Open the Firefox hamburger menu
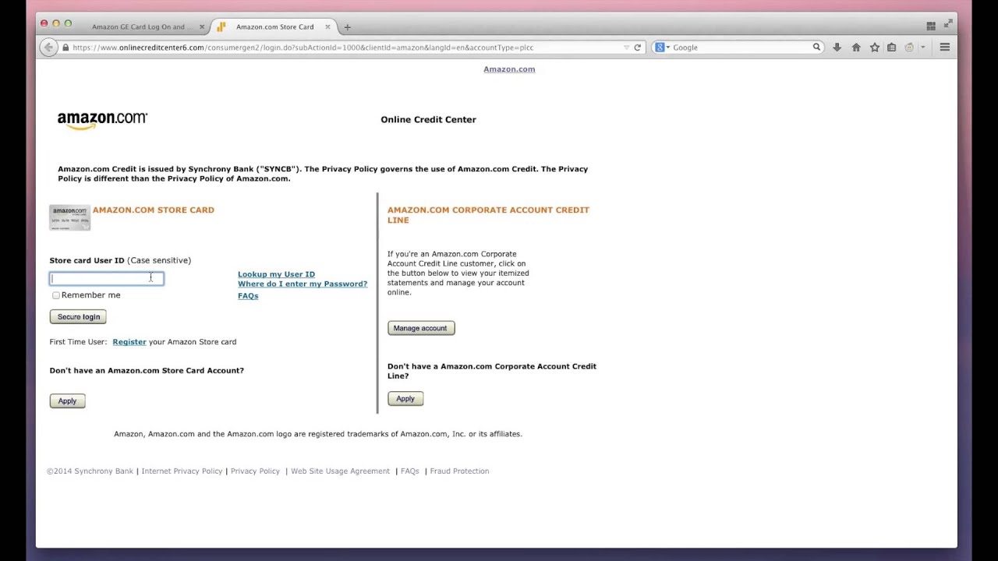Image resolution: width=998 pixels, height=561 pixels. [944, 48]
